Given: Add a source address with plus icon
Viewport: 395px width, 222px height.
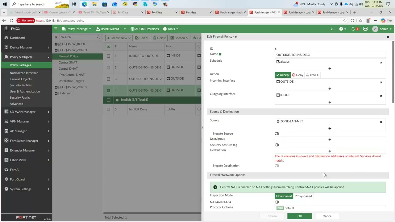Looking at the screenshot, I should [330, 129].
